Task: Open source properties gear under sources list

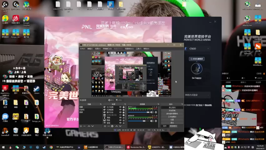Action: [112, 126]
